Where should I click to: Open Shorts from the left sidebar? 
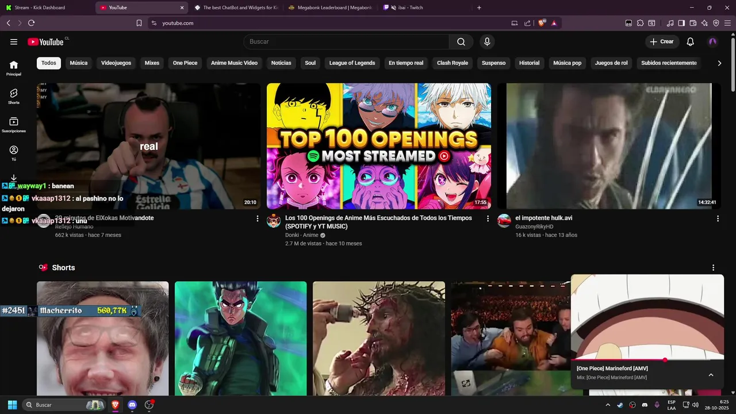click(14, 97)
